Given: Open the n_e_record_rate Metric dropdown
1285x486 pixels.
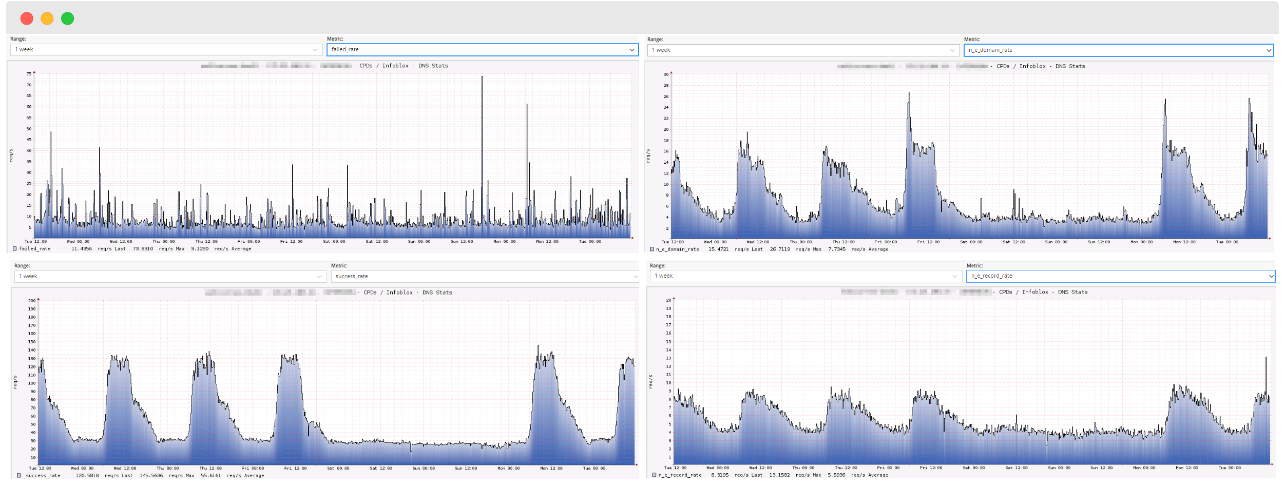Looking at the screenshot, I should pos(1121,276).
